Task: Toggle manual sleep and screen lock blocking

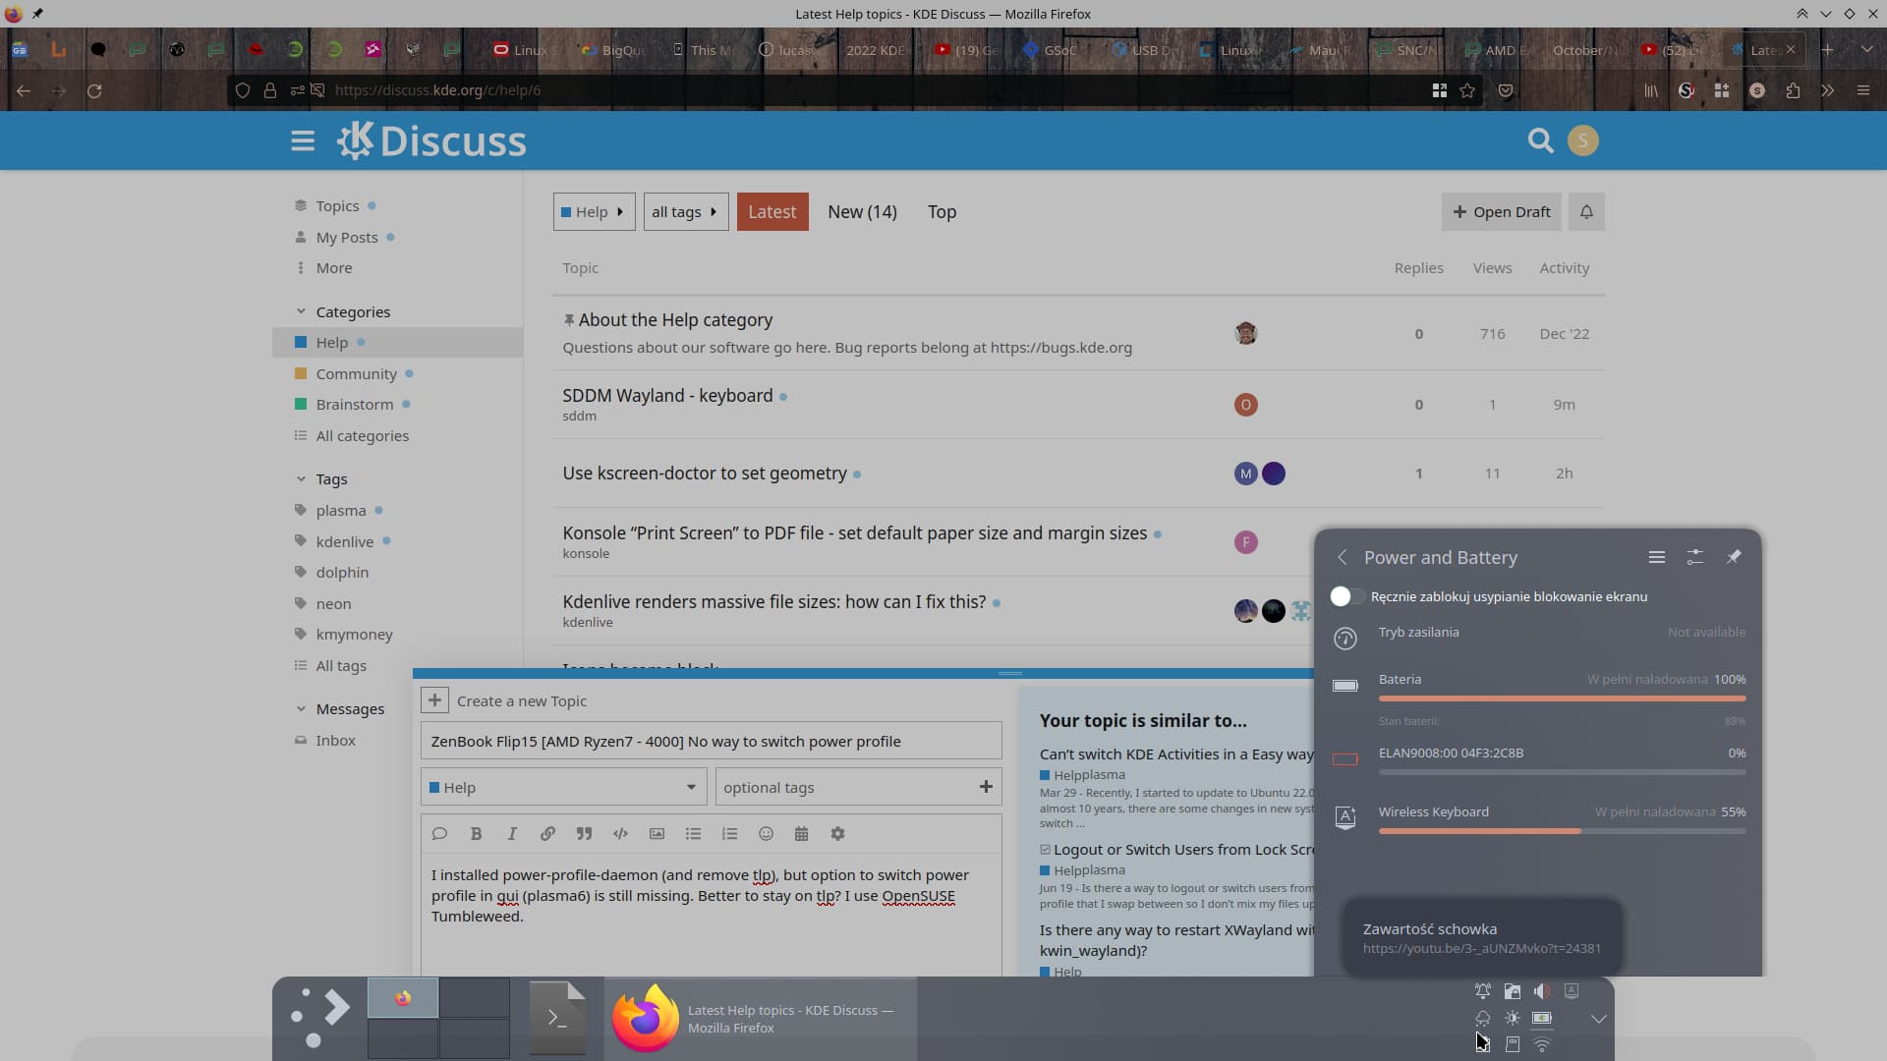Action: pyautogui.click(x=1346, y=596)
